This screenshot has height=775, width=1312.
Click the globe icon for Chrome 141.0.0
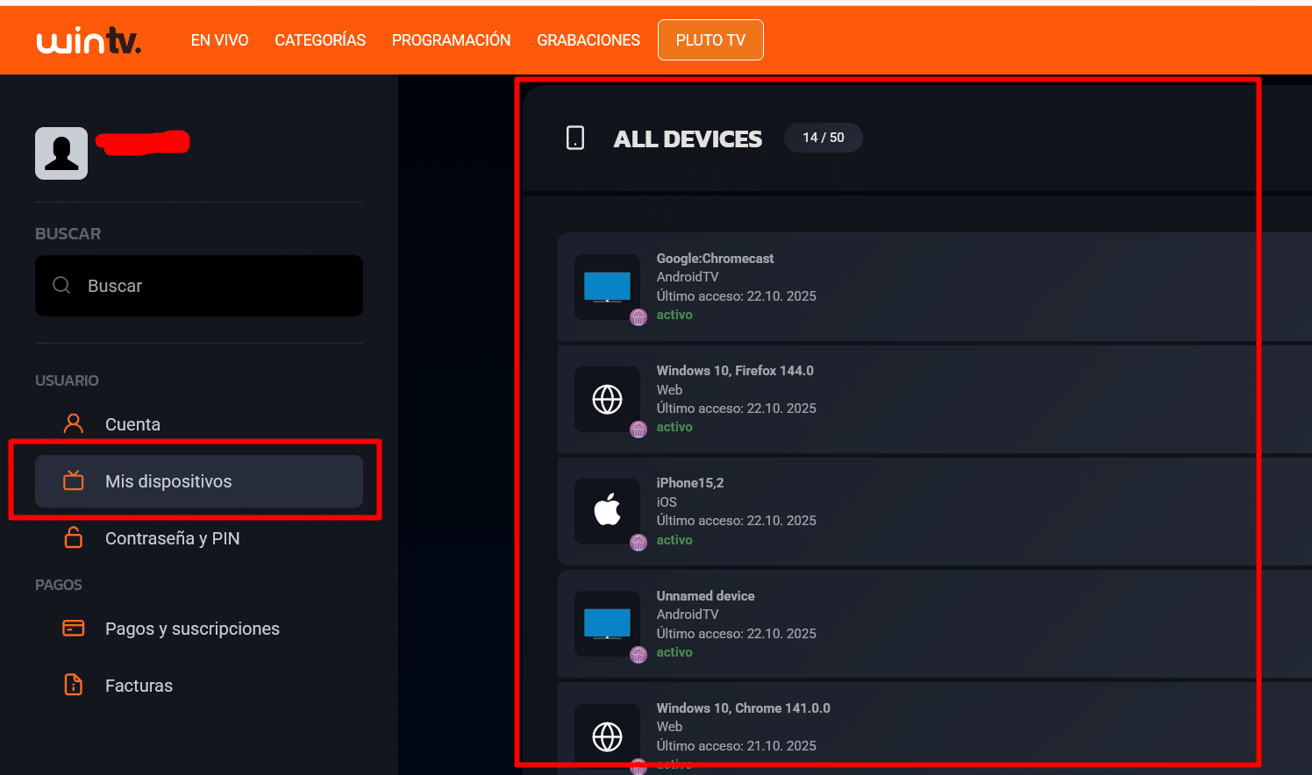pos(607,736)
